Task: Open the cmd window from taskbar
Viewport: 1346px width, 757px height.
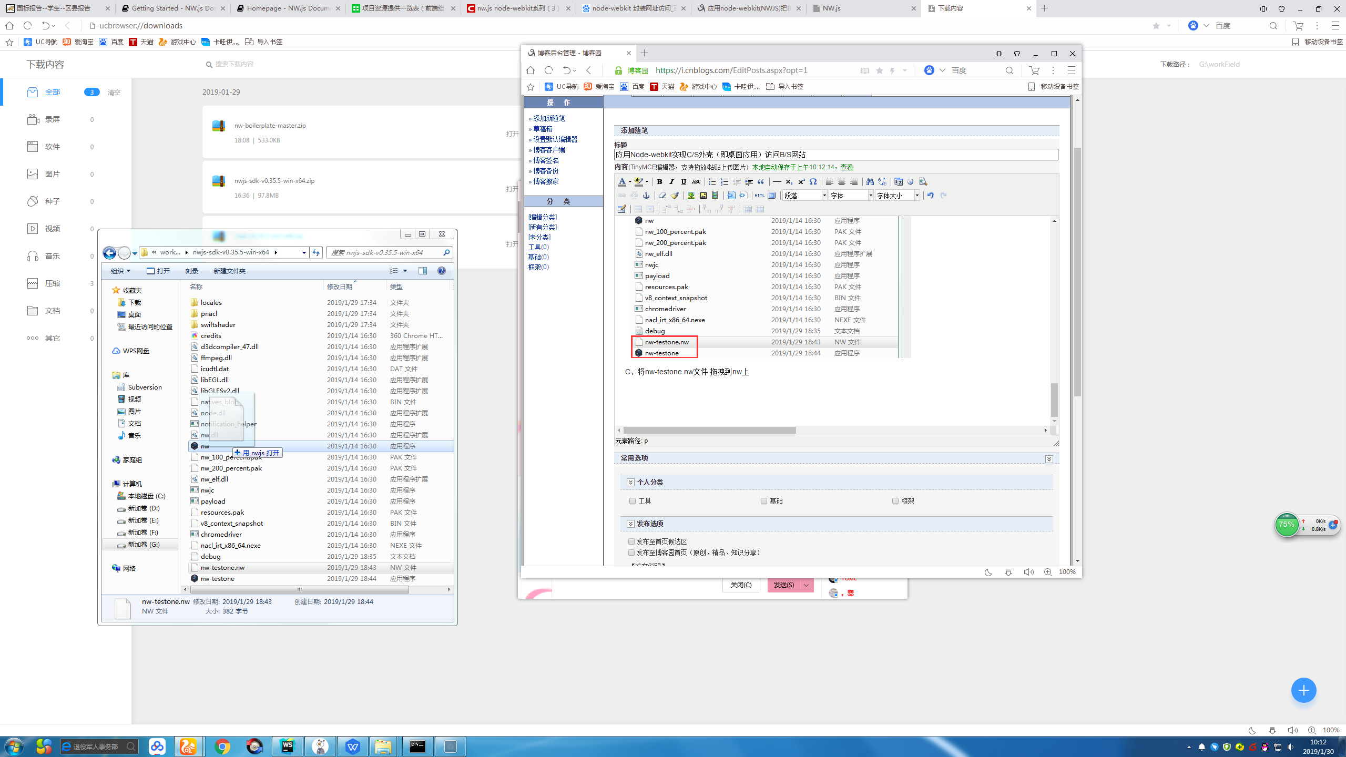Action: pos(417,746)
